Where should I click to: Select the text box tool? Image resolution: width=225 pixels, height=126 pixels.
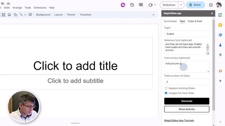tap(4, 15)
